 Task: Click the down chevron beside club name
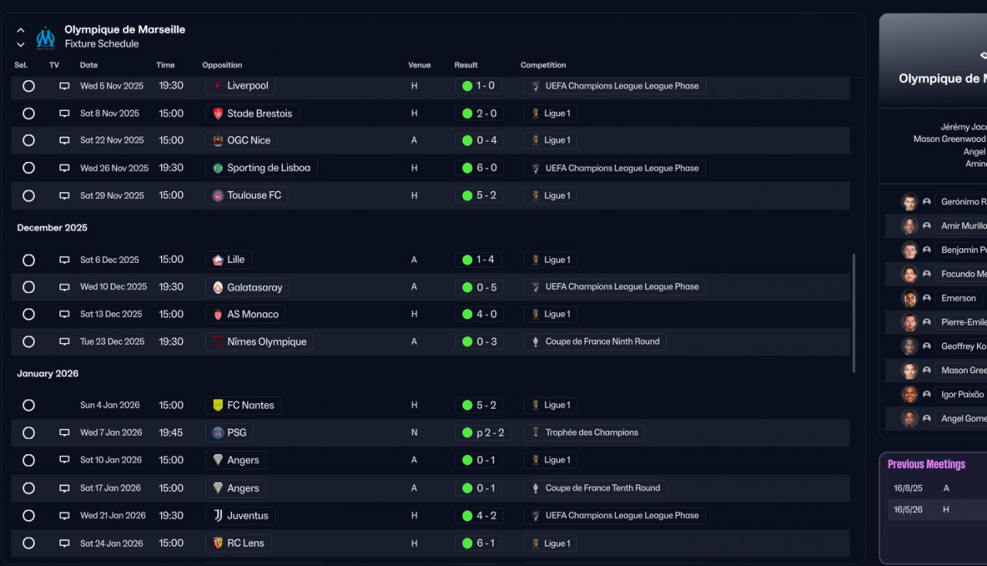click(x=21, y=44)
